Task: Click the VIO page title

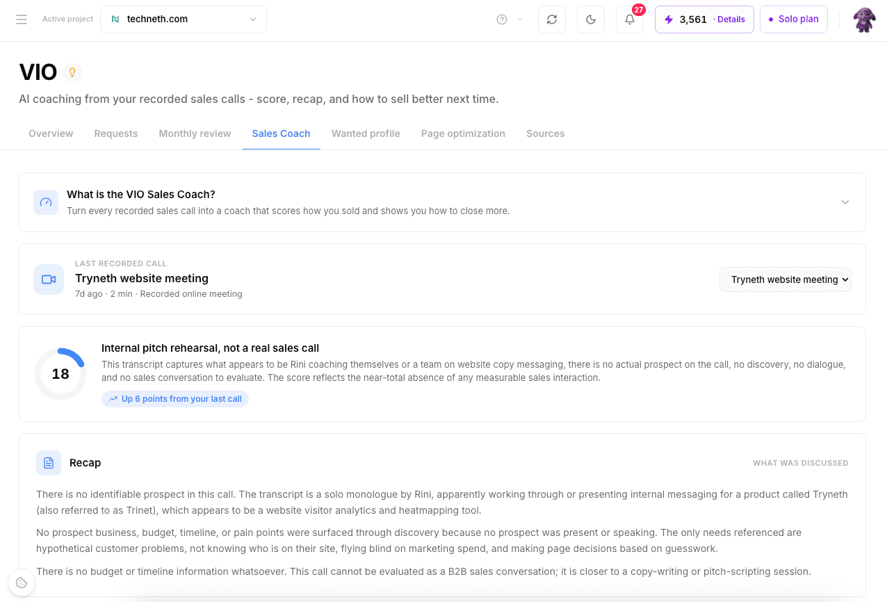Action: coord(38,72)
